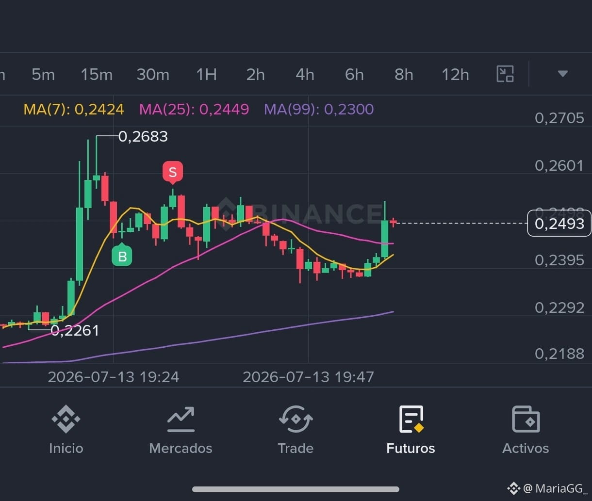Viewport: 592px width, 501px height.
Task: Tap the 0,2261 low price label
Action: (x=75, y=331)
